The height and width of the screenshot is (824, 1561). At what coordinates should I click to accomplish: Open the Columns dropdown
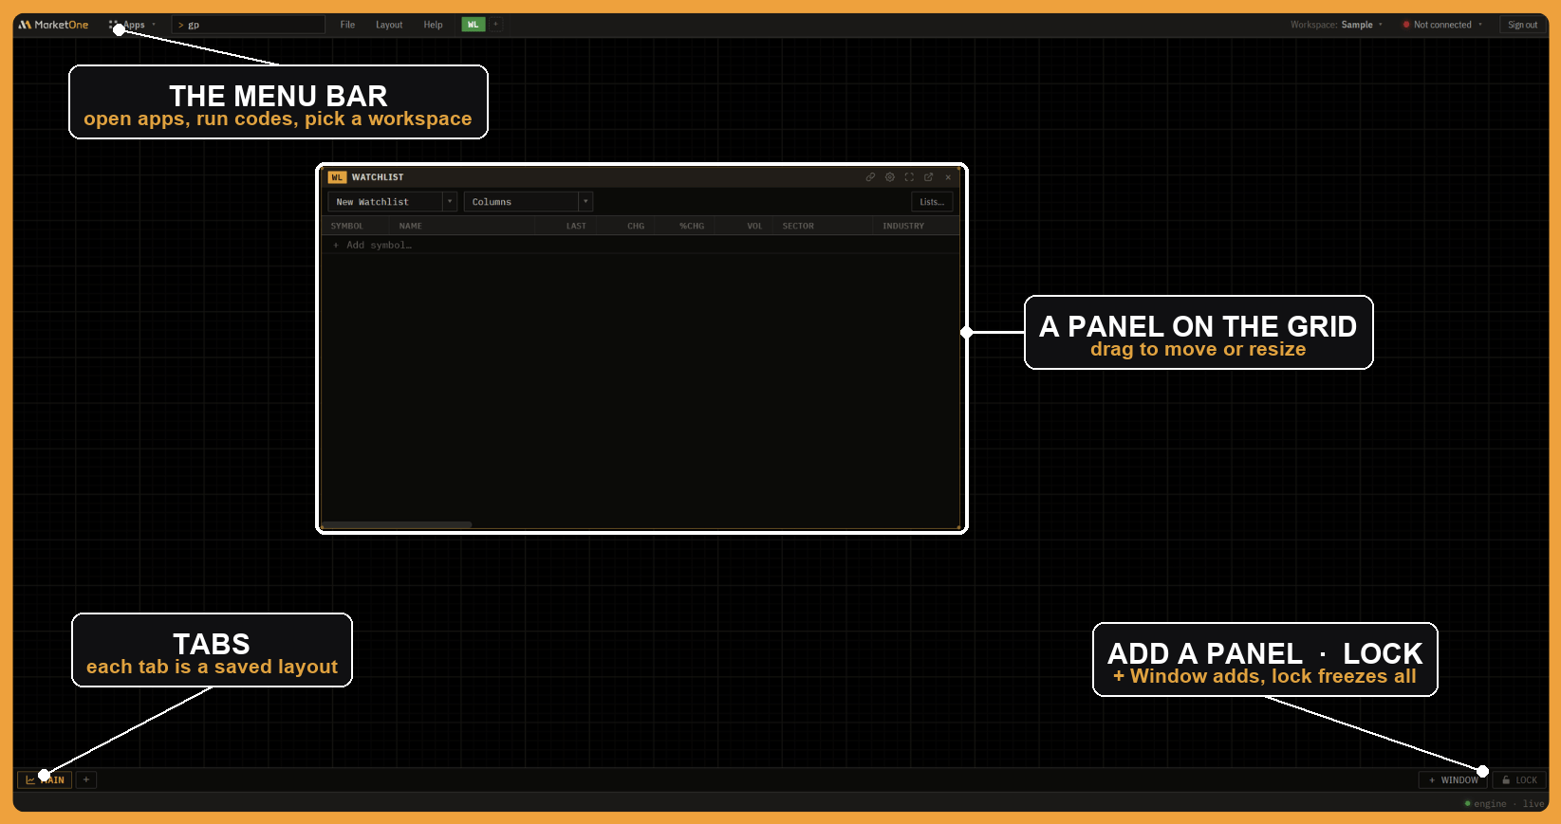(529, 202)
